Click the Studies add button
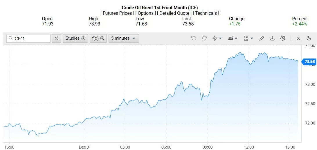317x150 pixels. pos(75,38)
